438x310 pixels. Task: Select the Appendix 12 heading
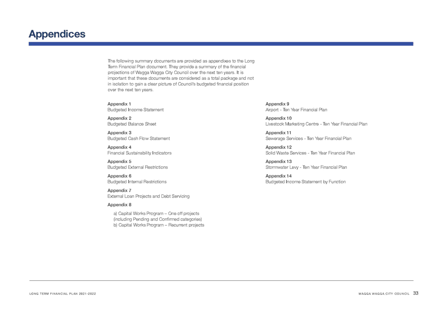(278, 147)
